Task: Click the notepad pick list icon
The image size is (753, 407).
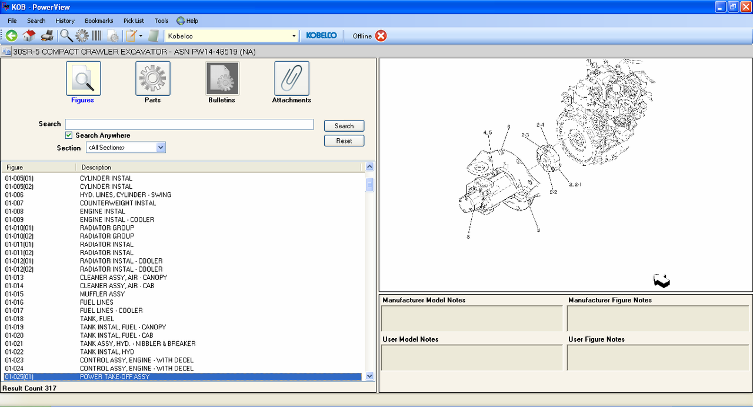Action: coord(131,36)
